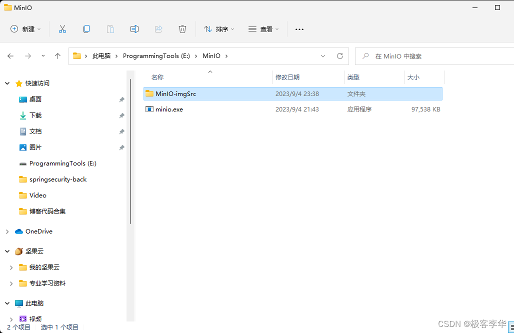Click the pin icon beside 文档
Image resolution: width=514 pixels, height=333 pixels.
pos(121,131)
